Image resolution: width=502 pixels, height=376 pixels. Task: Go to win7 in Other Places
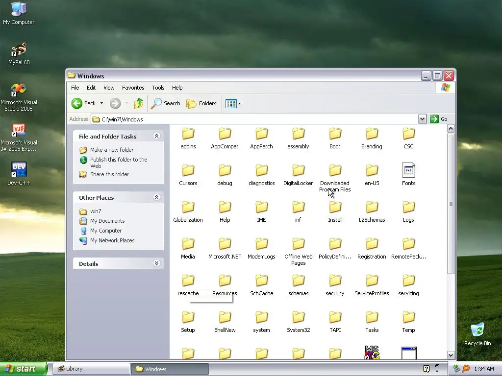tap(96, 211)
